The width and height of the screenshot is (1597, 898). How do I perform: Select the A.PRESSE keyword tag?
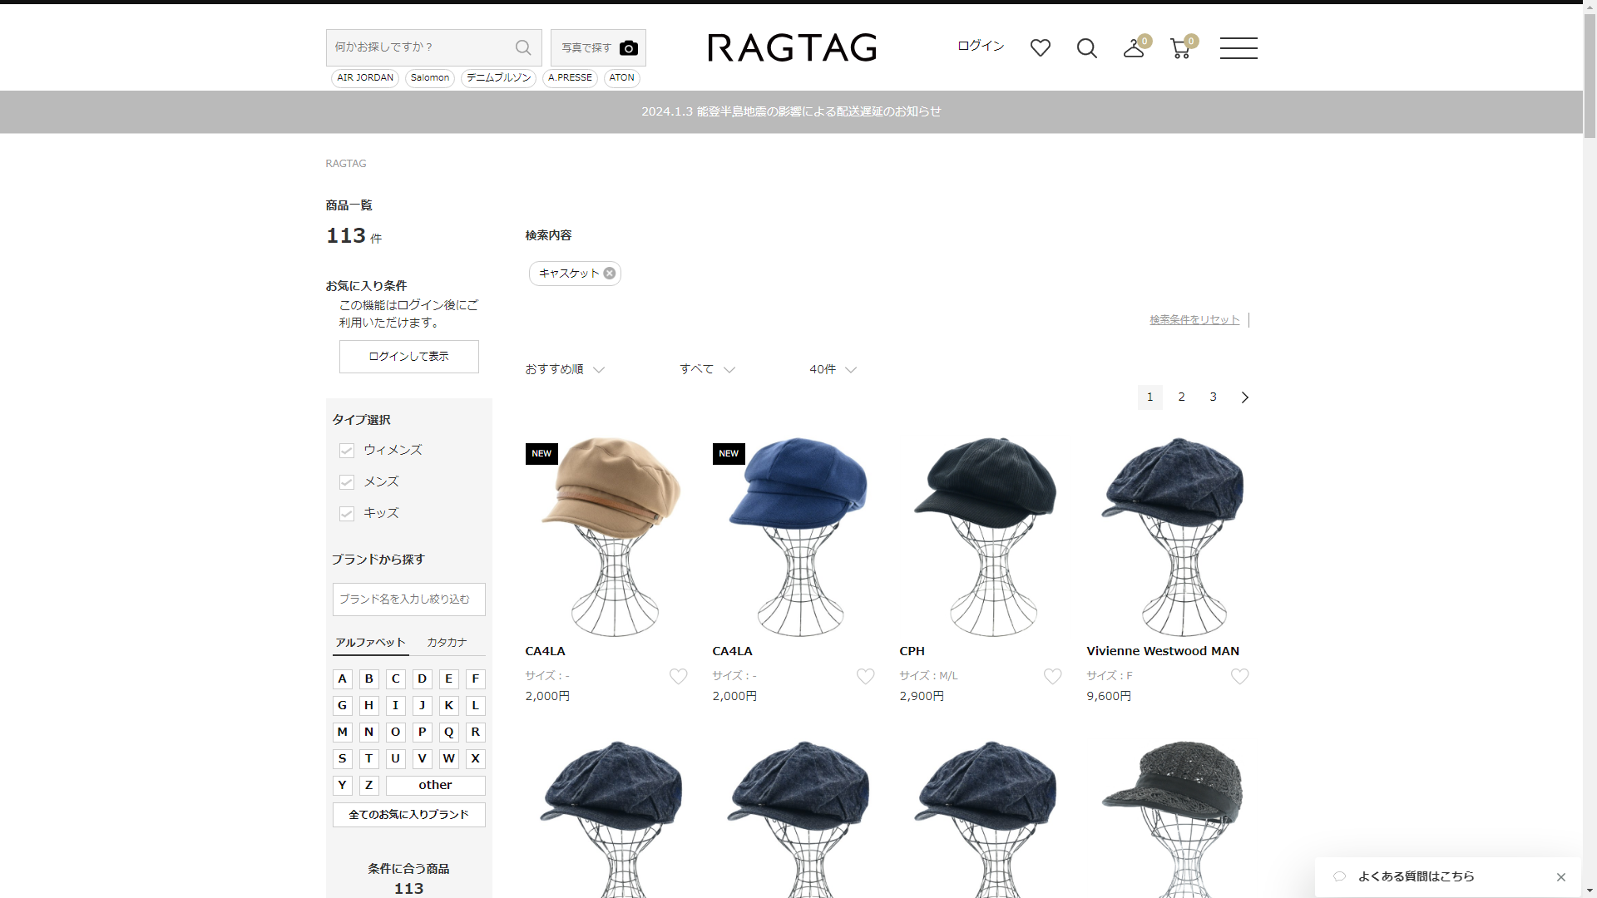pos(570,77)
